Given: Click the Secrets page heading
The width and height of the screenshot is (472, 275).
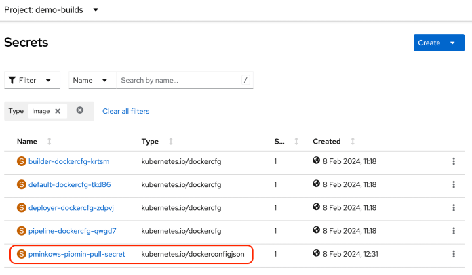Looking at the screenshot, I should tap(26, 43).
